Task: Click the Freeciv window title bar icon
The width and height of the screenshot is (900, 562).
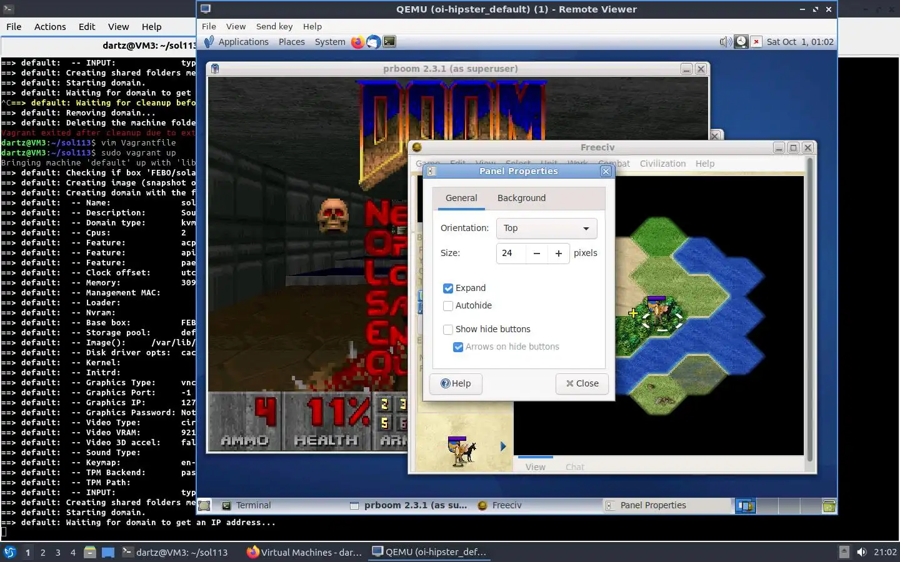Action: (x=417, y=147)
